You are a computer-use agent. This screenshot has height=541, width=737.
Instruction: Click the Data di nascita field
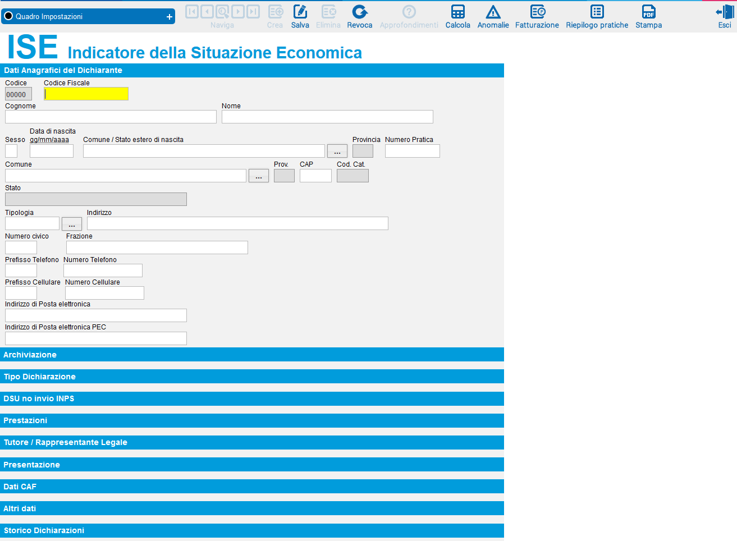coord(52,151)
